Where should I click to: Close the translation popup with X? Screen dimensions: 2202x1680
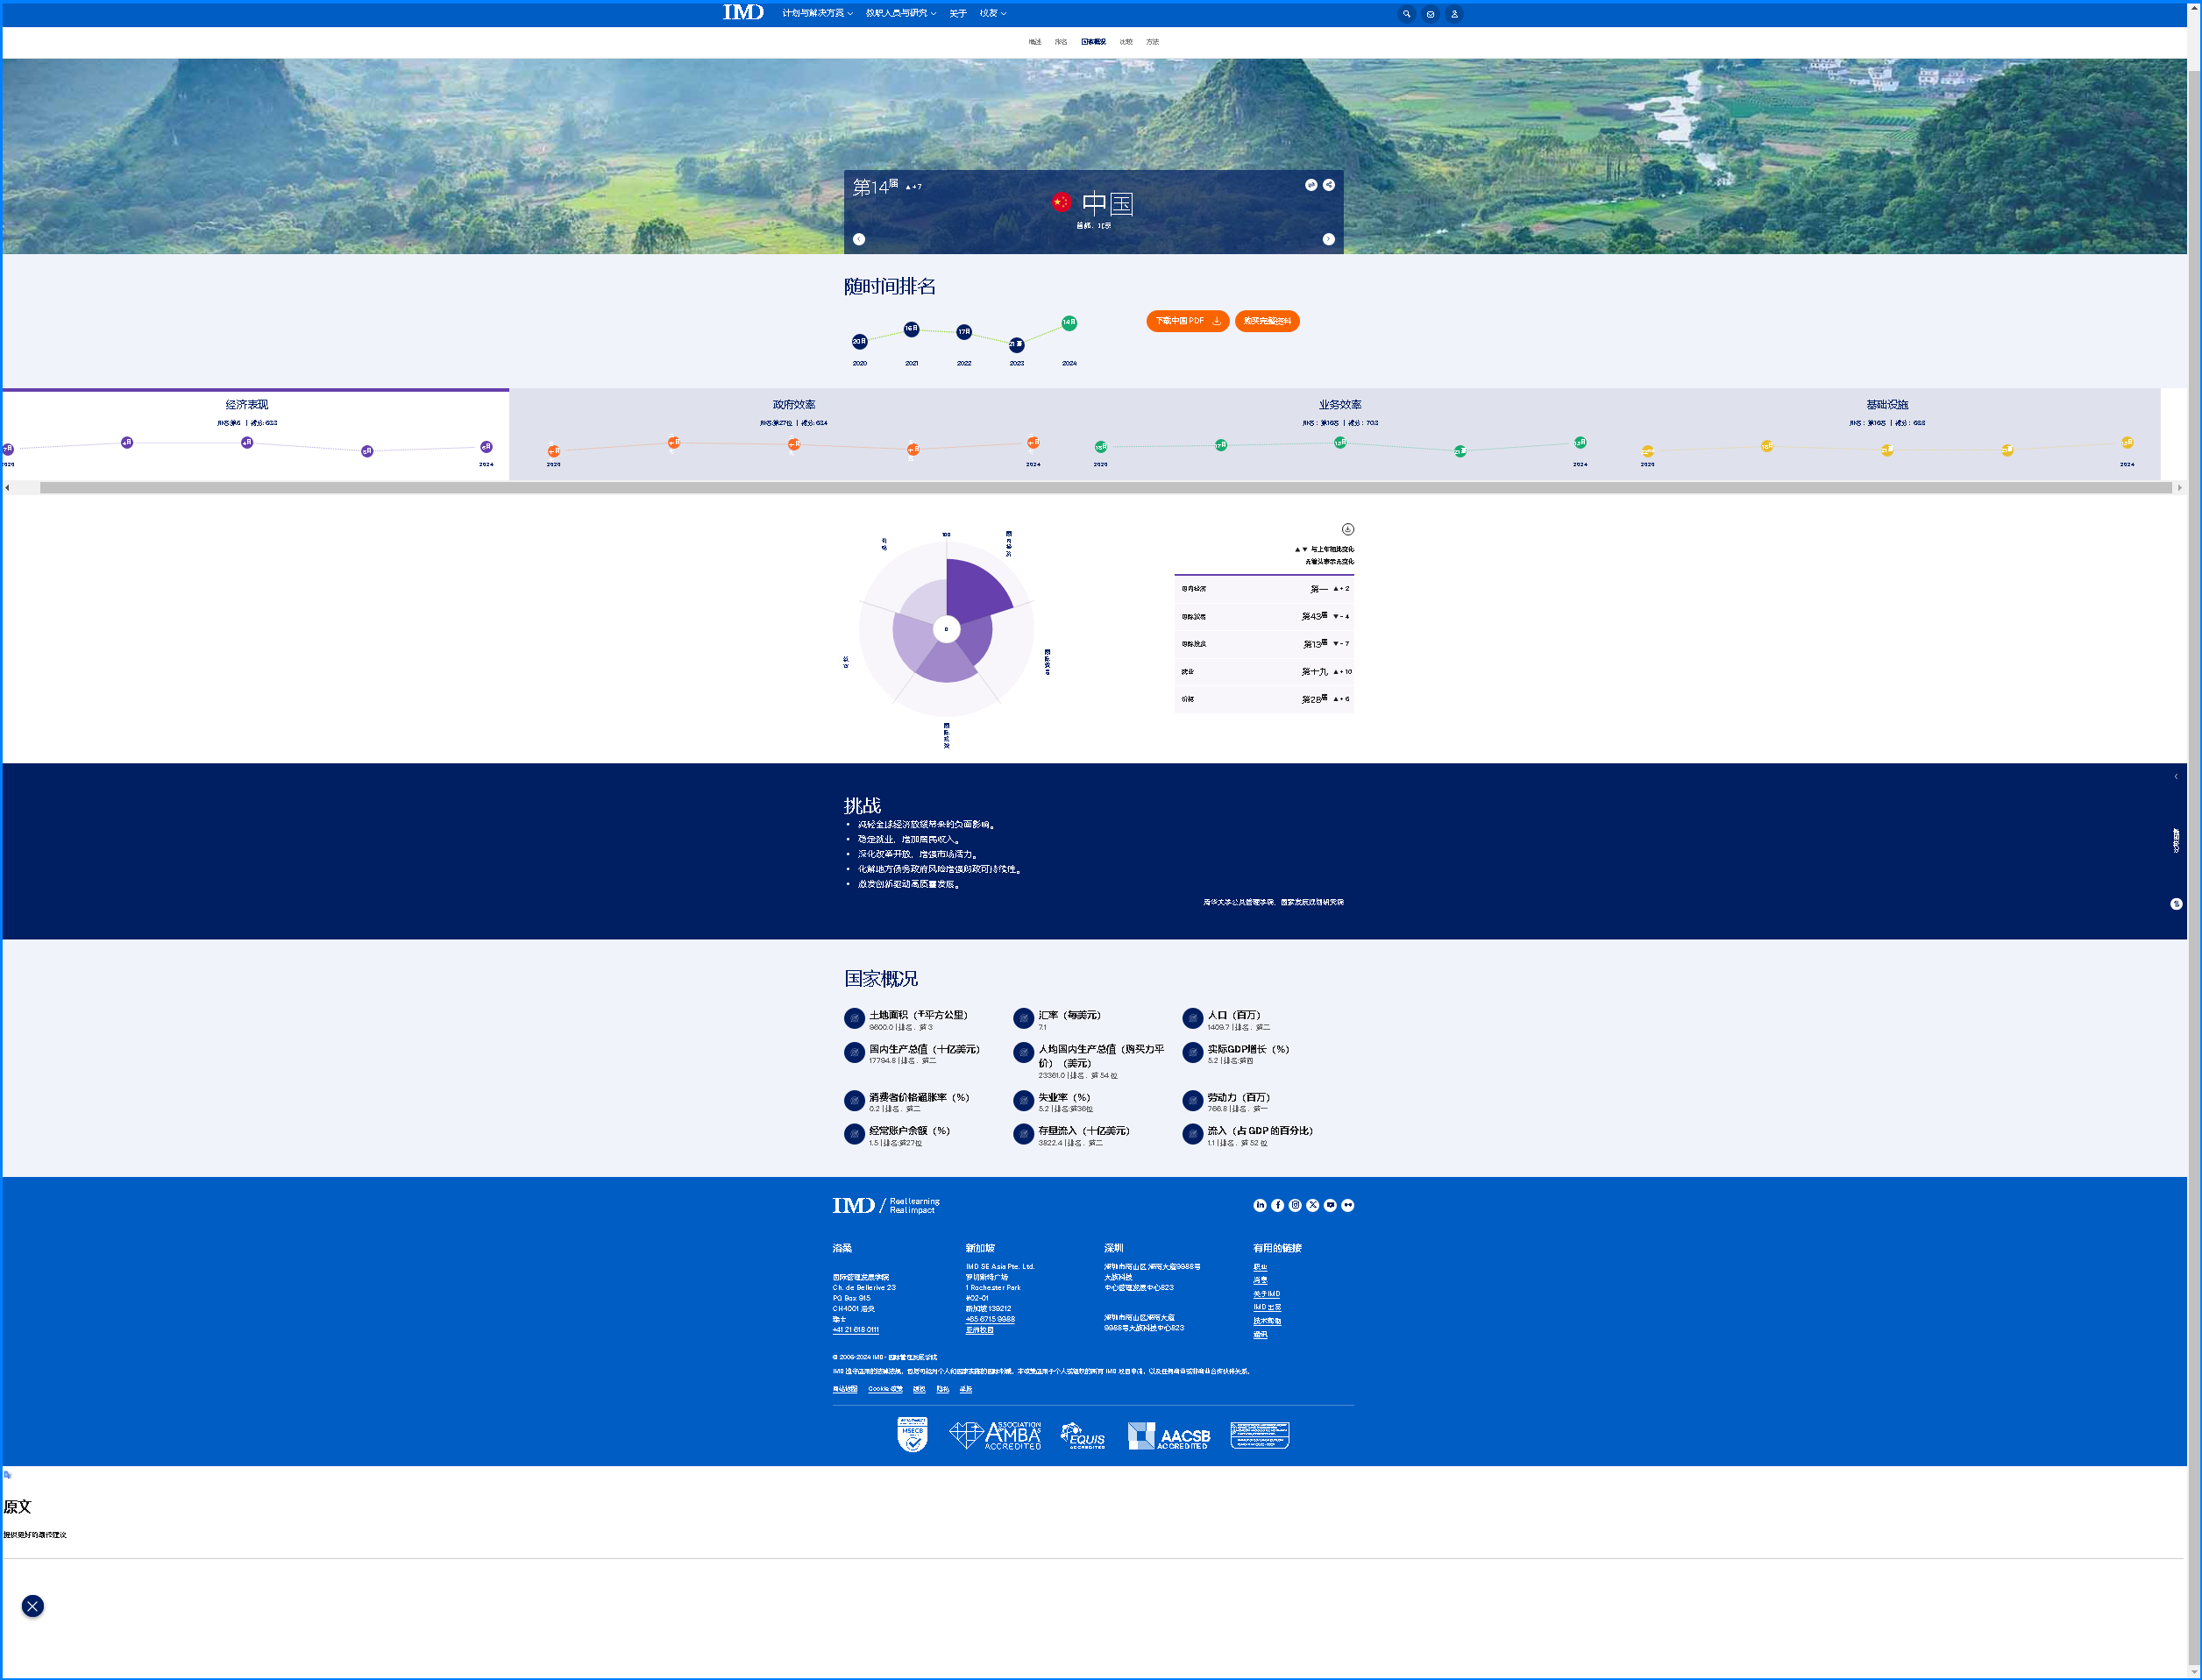tap(33, 1606)
